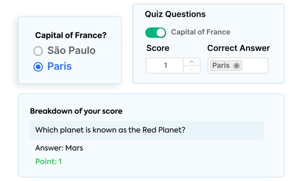Select the São Paulo radio button
The width and height of the screenshot is (302, 181).
38,51
